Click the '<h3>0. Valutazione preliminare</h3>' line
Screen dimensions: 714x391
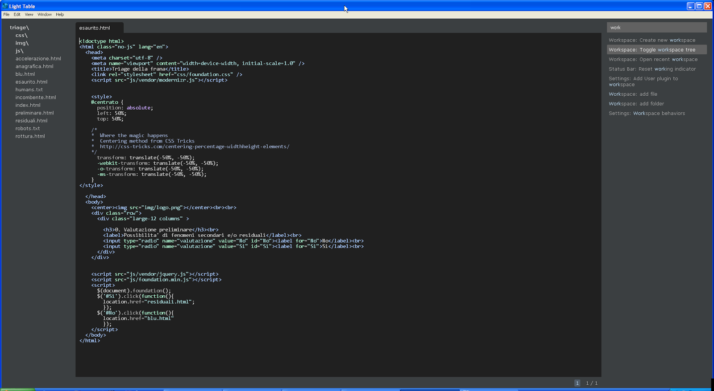tap(161, 230)
